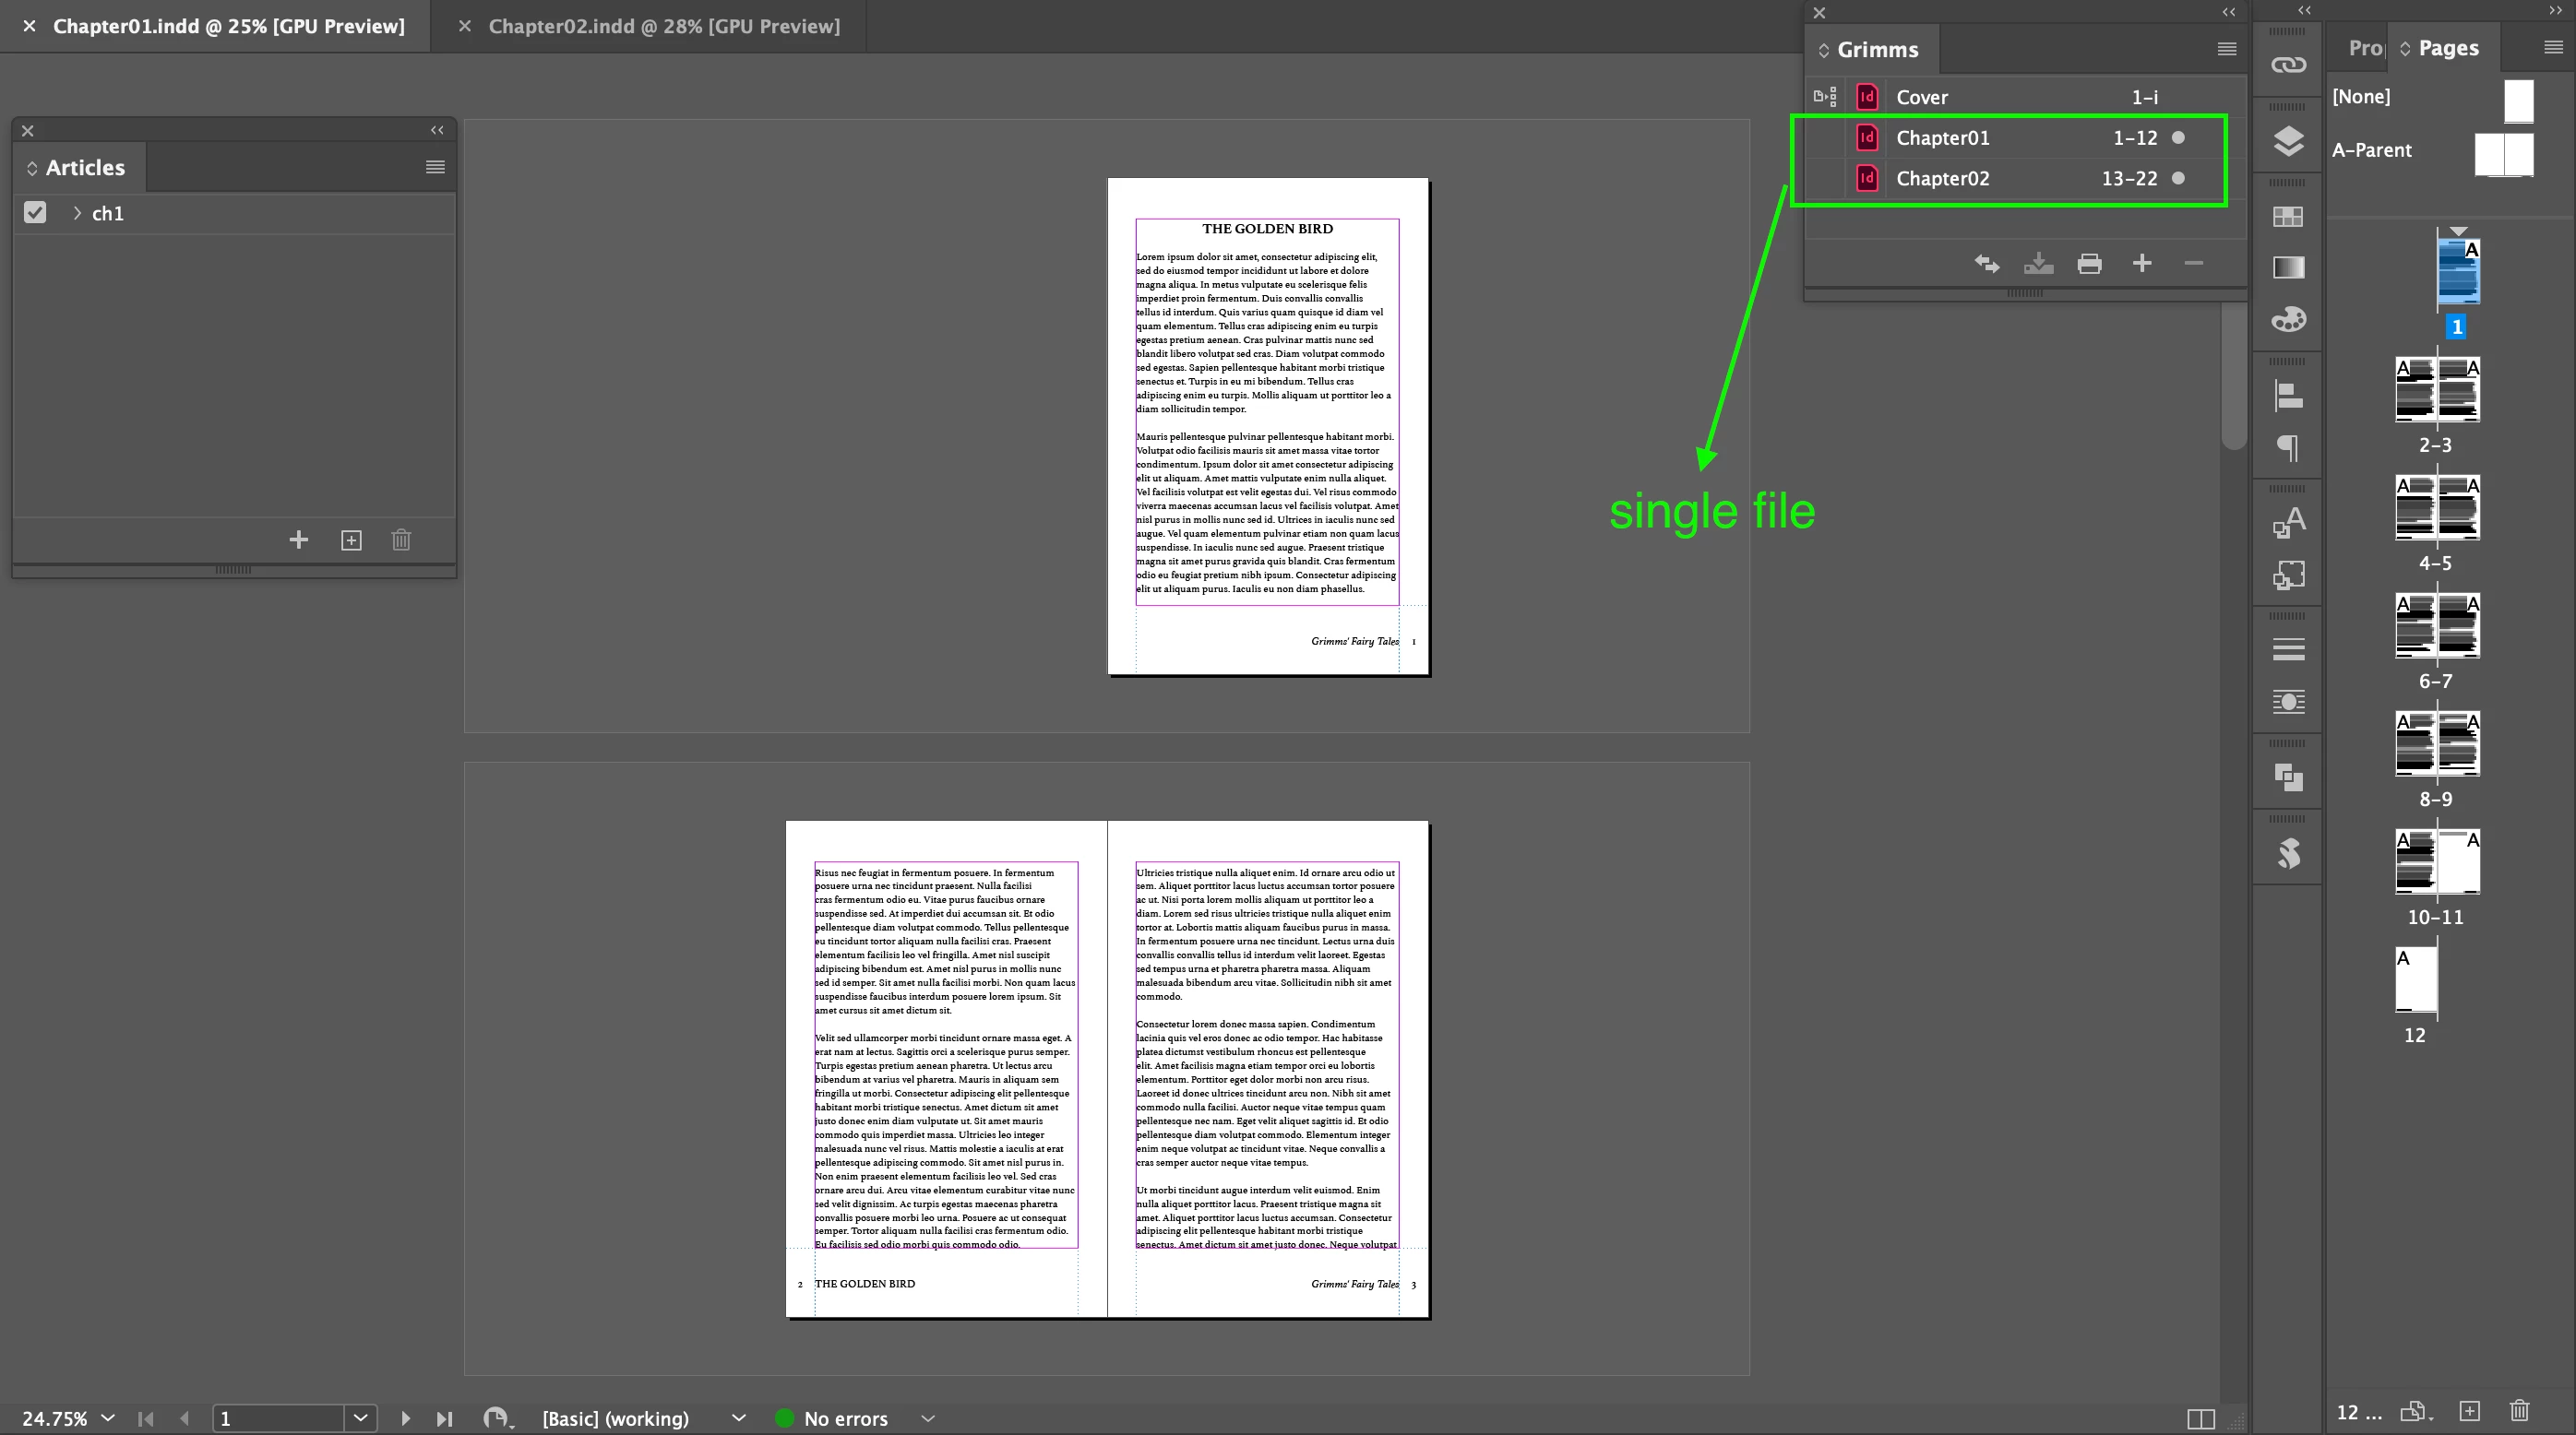Image resolution: width=2576 pixels, height=1435 pixels.
Task: Add documents with plus icon in Grimms panel
Action: (x=2141, y=264)
